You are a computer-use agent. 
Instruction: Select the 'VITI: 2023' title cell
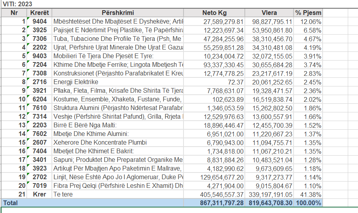[18, 4]
